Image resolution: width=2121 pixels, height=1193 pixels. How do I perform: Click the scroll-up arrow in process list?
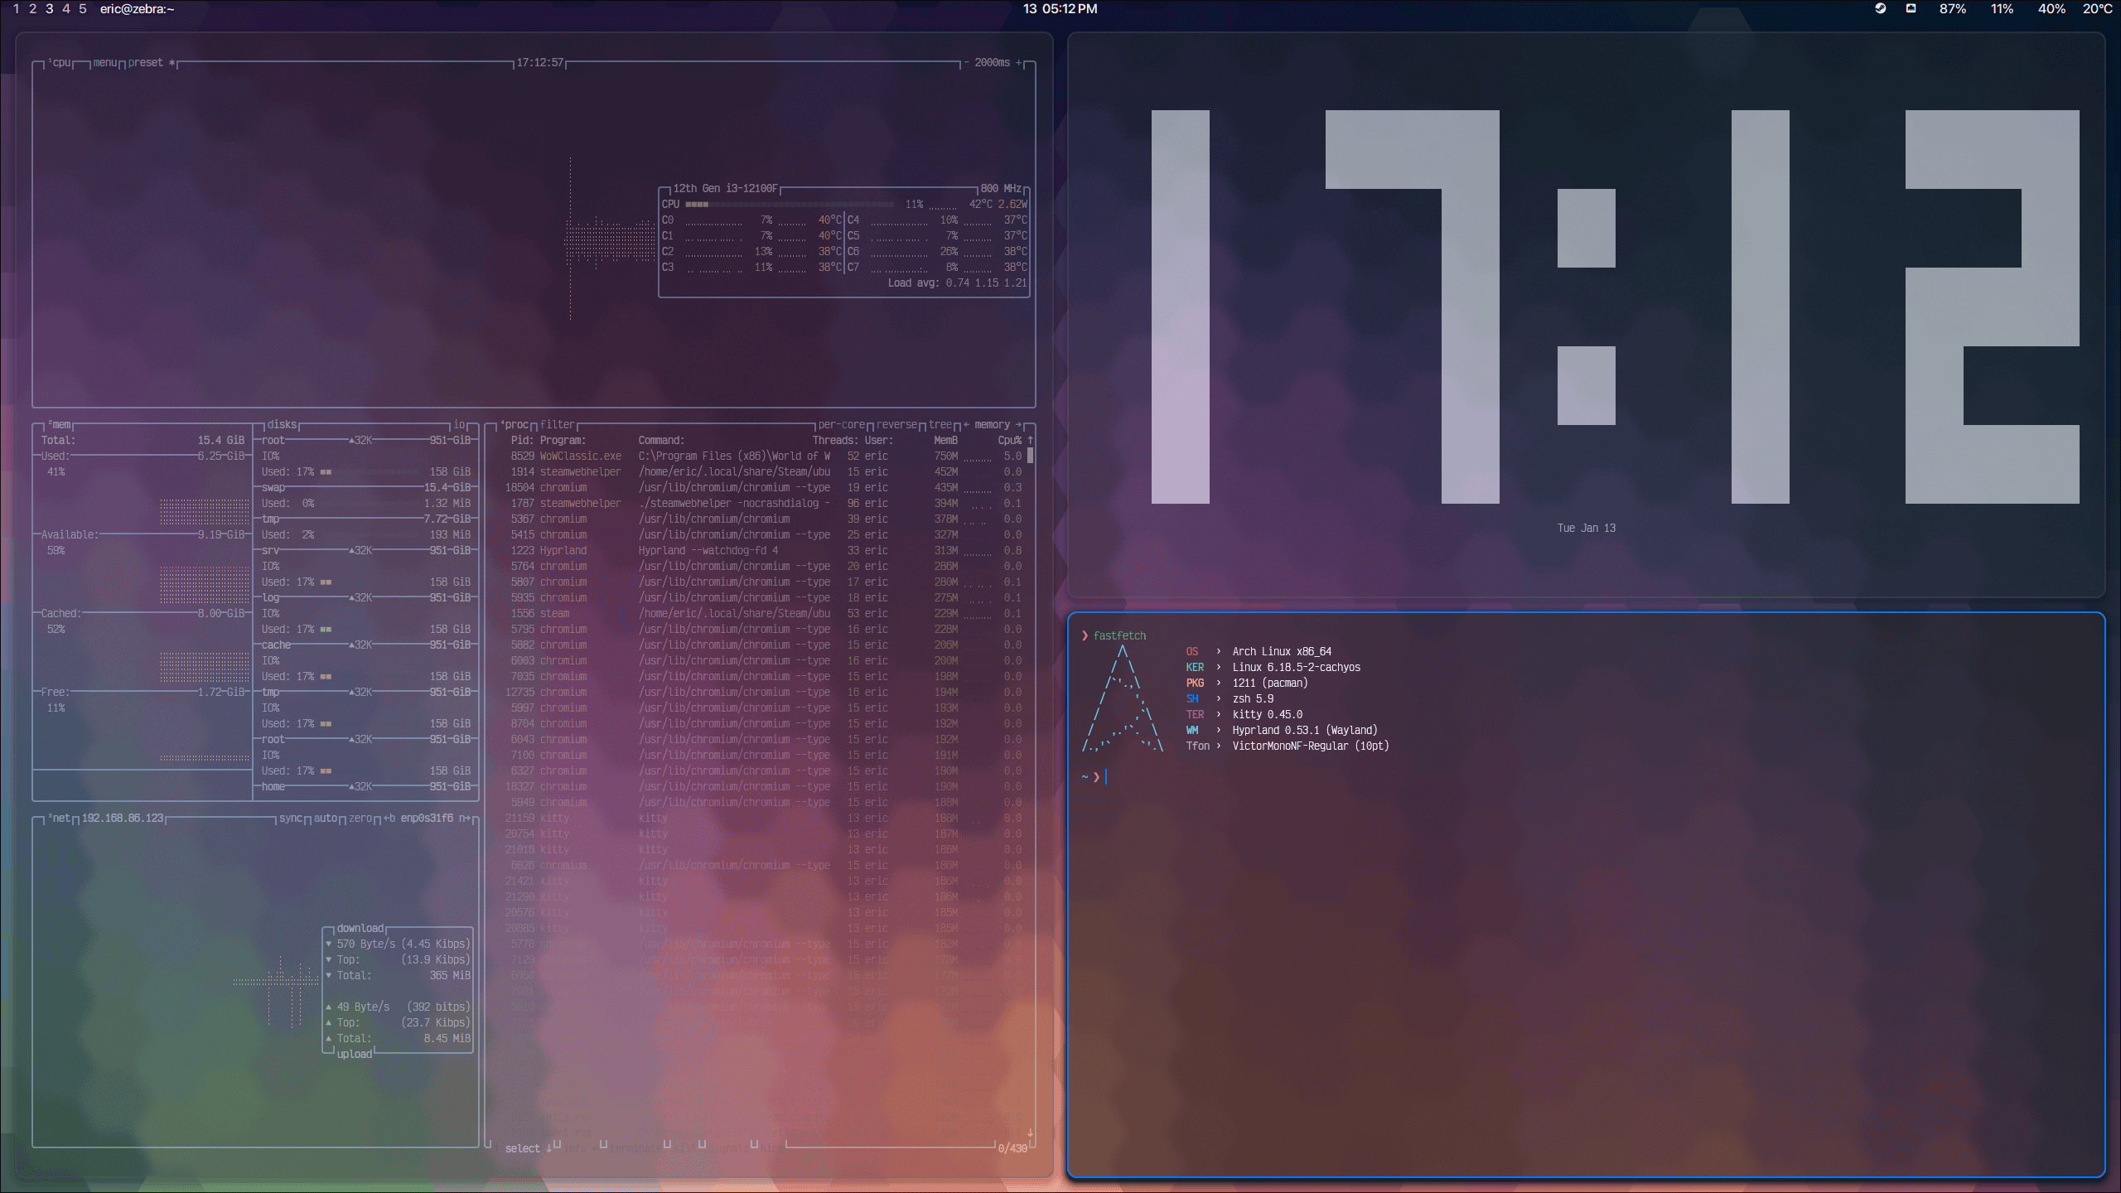(1030, 440)
